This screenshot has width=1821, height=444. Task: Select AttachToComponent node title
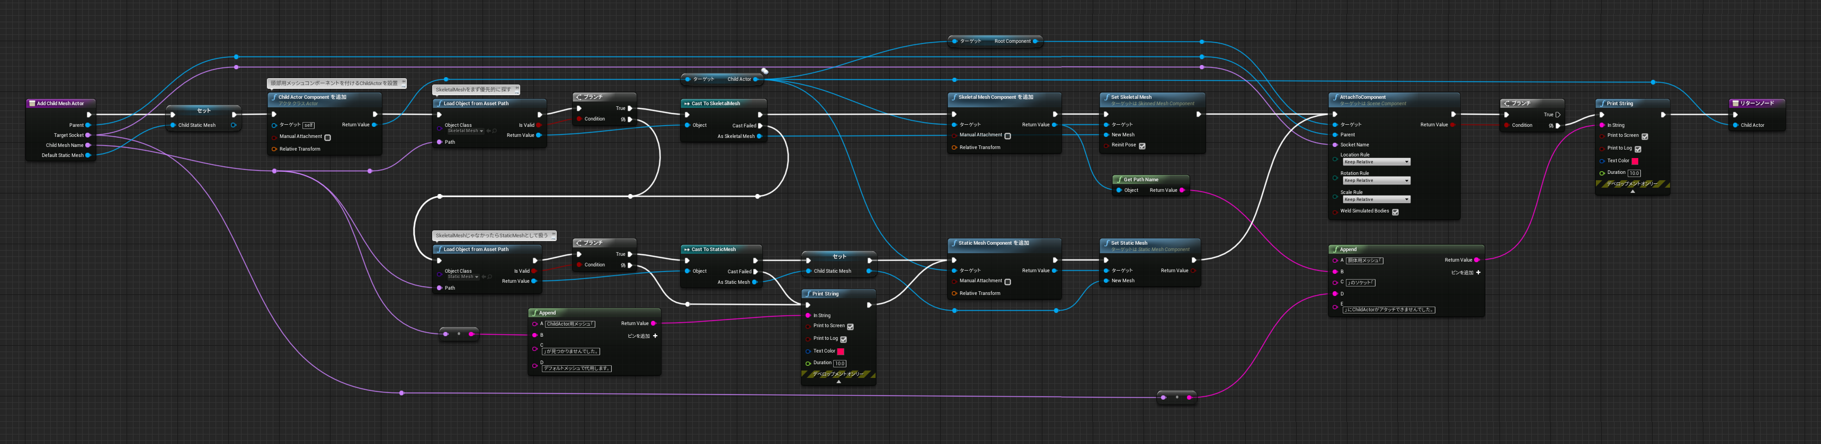click(x=1362, y=97)
